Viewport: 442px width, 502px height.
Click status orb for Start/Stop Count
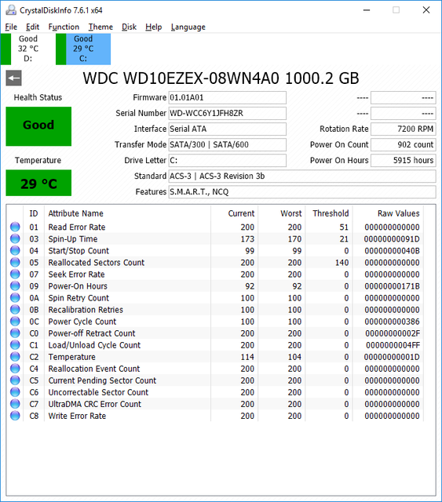point(15,250)
